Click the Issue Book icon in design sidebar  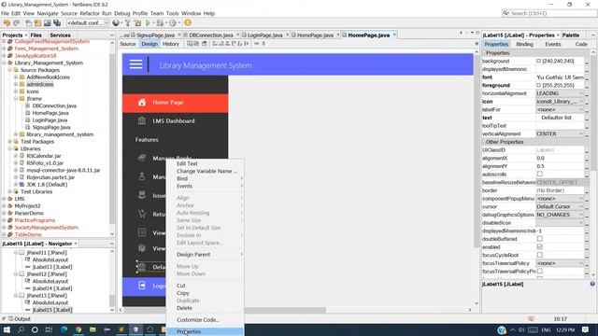(x=142, y=195)
